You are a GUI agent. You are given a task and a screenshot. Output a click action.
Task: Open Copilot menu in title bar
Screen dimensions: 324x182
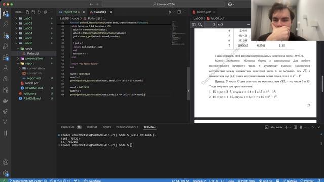[231, 4]
